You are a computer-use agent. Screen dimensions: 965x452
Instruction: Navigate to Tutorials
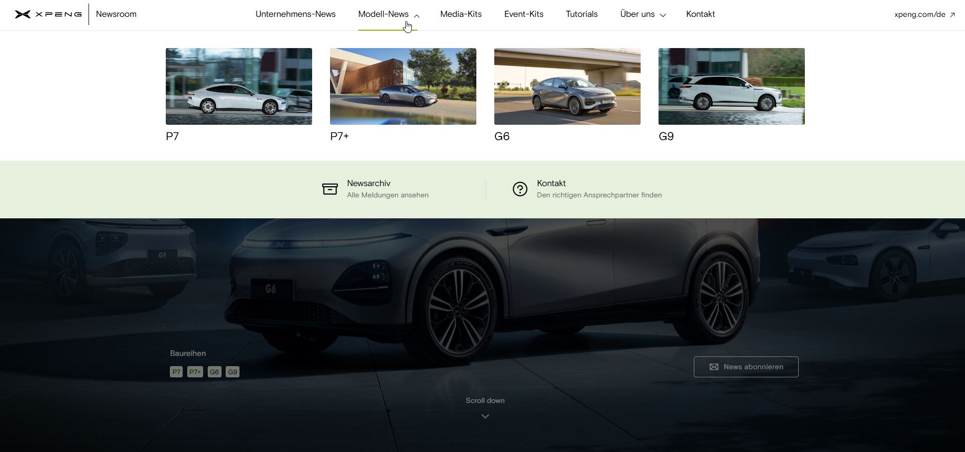tap(582, 14)
